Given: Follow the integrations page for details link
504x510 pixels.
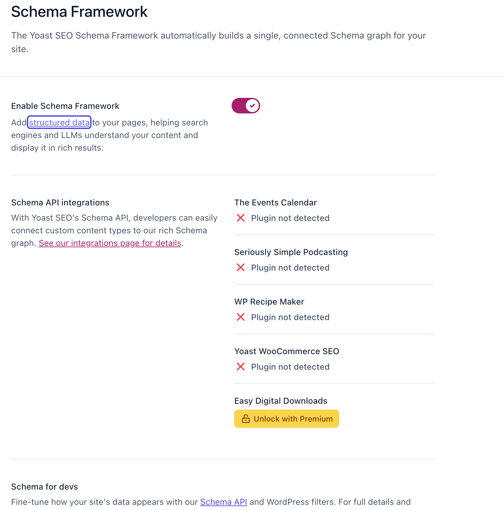Looking at the screenshot, I should 110,243.
